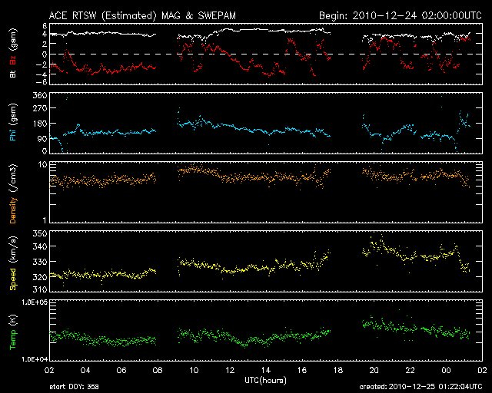
Task: Click the '16' hour label on the time axis
Action: click(x=302, y=370)
